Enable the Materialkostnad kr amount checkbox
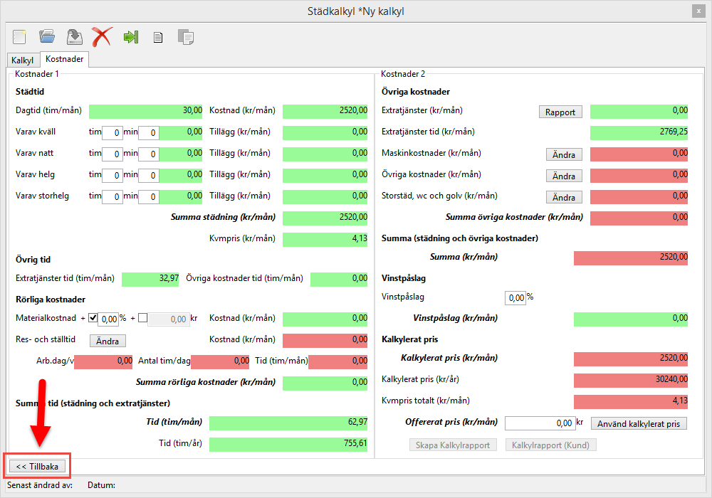The height and width of the screenshot is (498, 712). click(142, 319)
